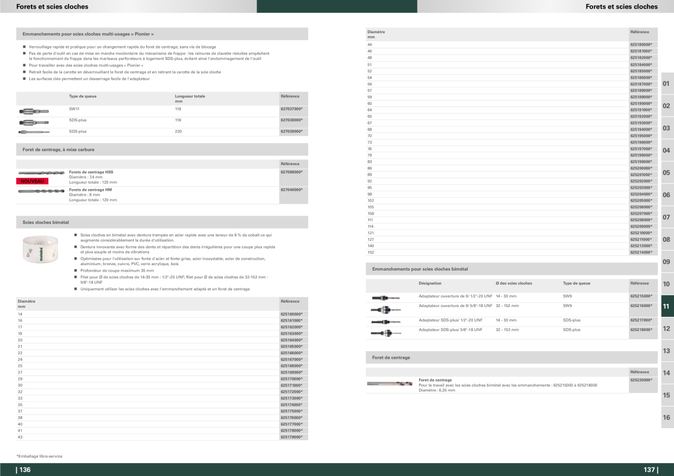Click adapter image for reference 625217000

point(385,322)
